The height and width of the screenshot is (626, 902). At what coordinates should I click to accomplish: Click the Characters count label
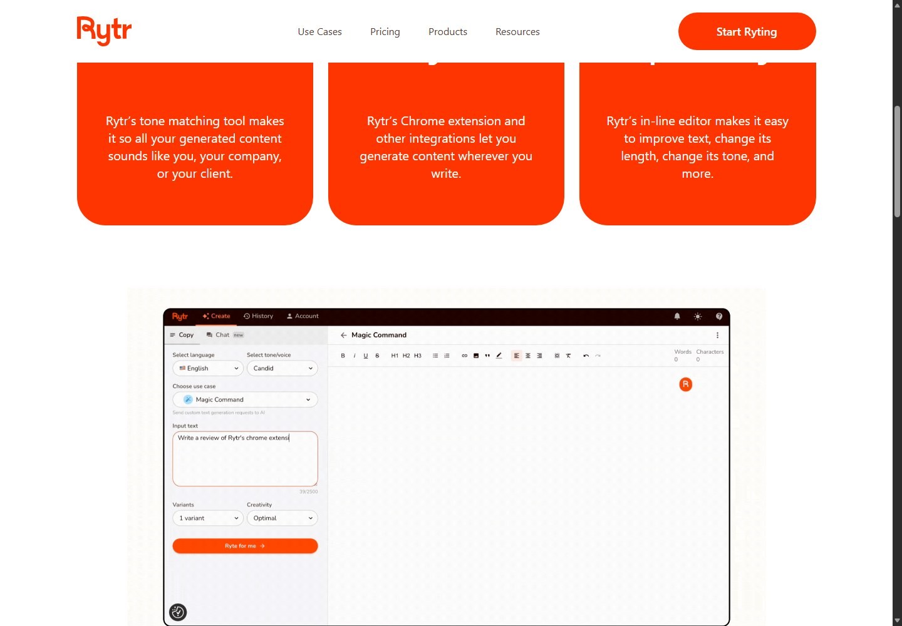[x=710, y=352]
